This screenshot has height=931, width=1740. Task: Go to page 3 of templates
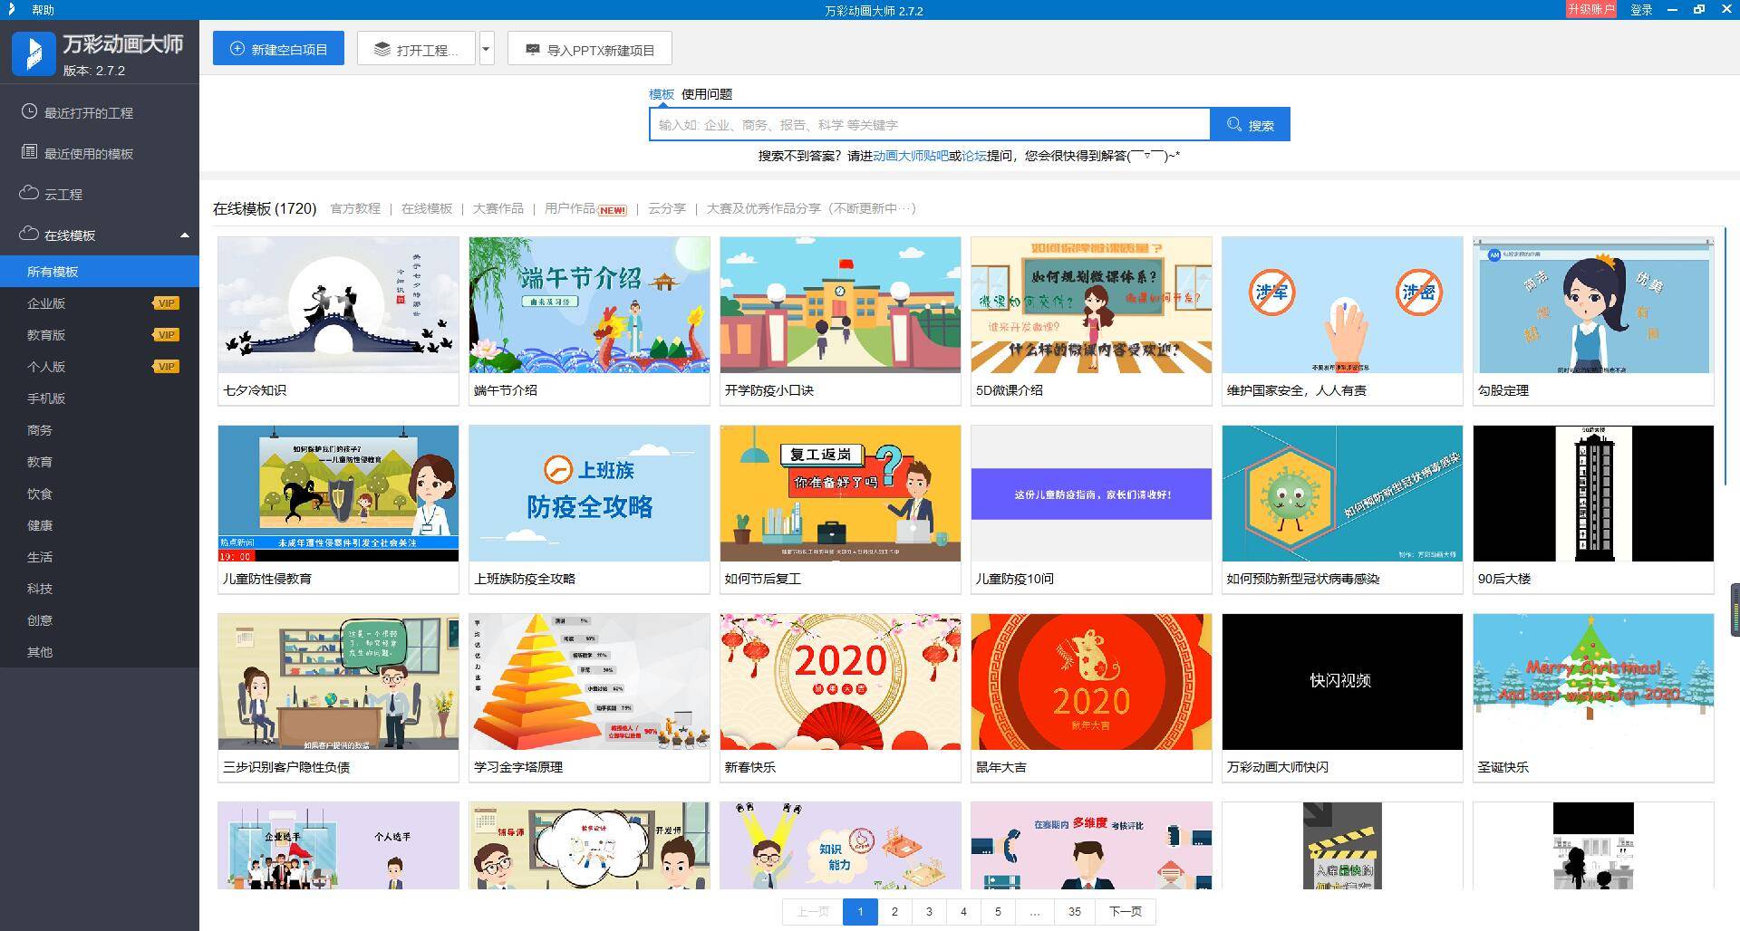[929, 912]
